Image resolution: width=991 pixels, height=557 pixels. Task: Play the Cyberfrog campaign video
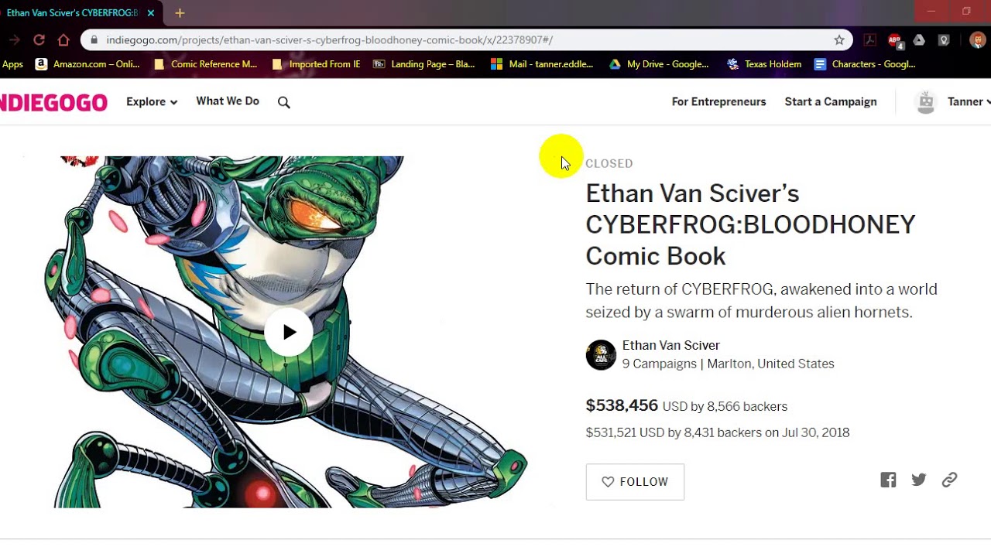tap(289, 332)
